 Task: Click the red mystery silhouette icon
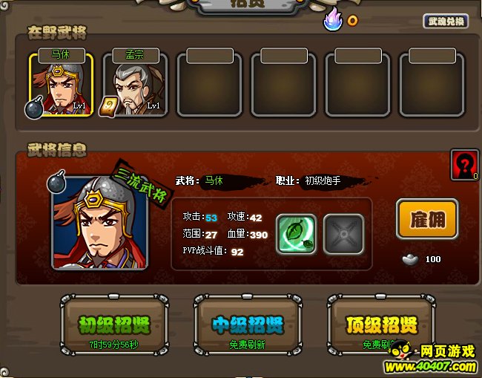click(x=464, y=165)
